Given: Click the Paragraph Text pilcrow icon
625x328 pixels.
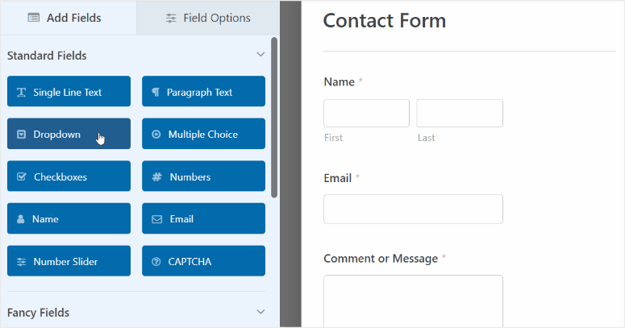Looking at the screenshot, I should tap(156, 93).
